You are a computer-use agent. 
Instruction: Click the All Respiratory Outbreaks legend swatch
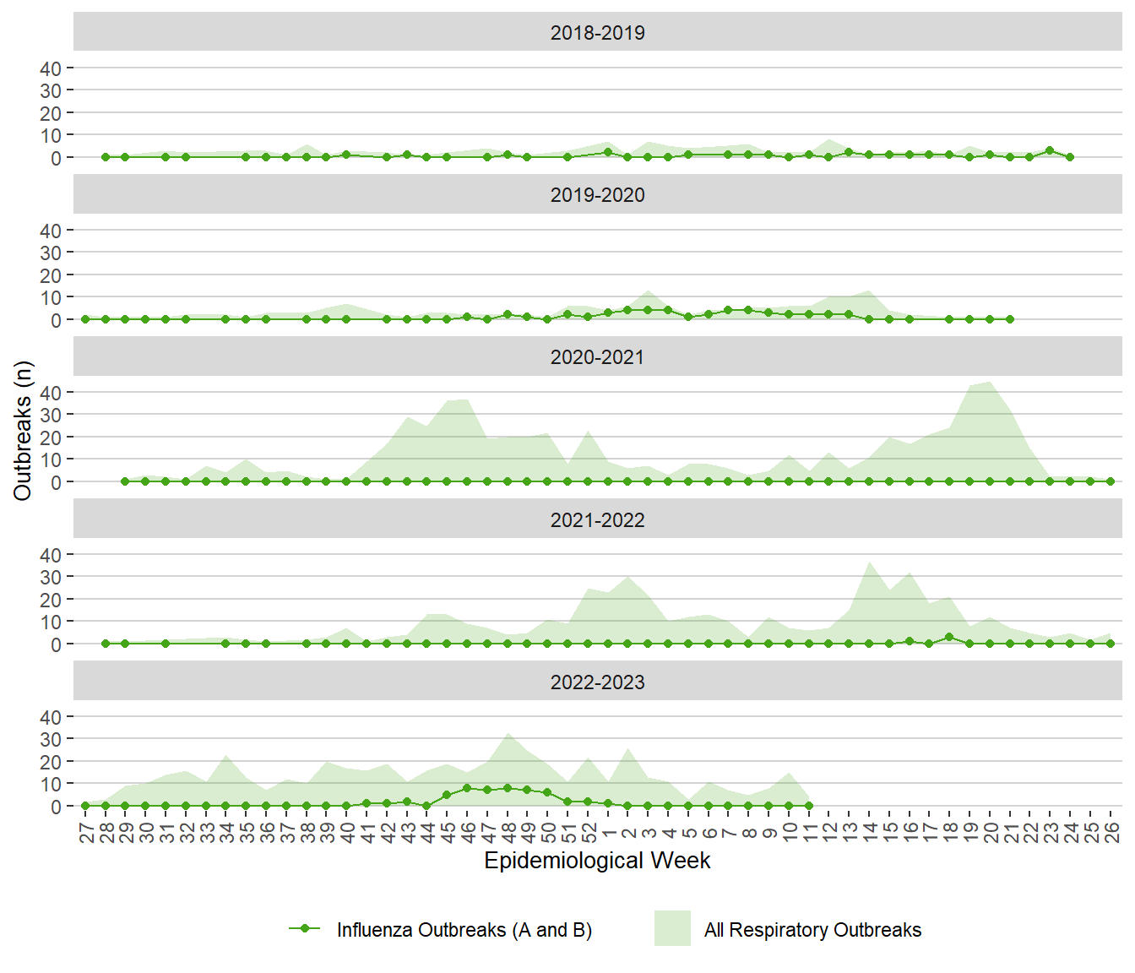point(672,929)
